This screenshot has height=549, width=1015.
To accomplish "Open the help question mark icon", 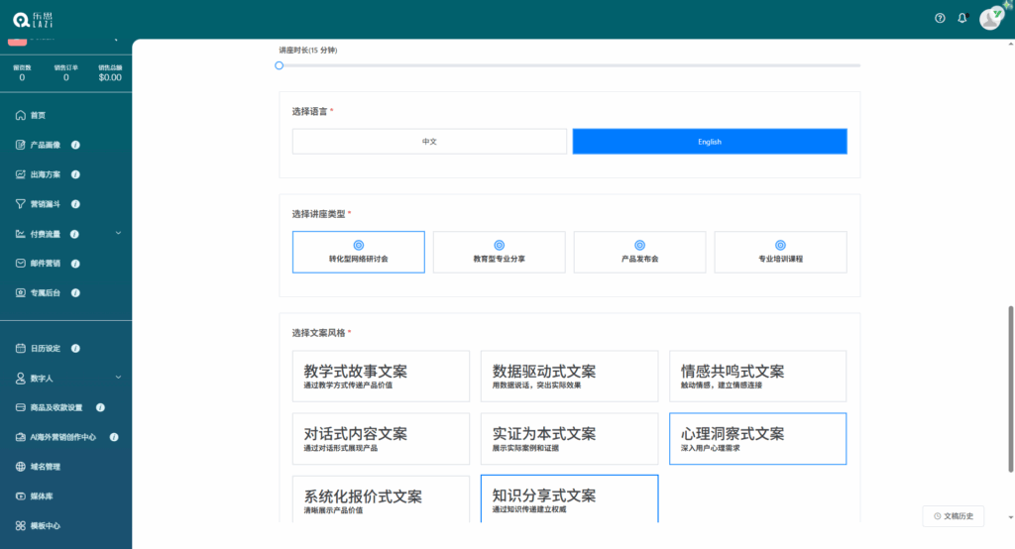I will pos(940,18).
